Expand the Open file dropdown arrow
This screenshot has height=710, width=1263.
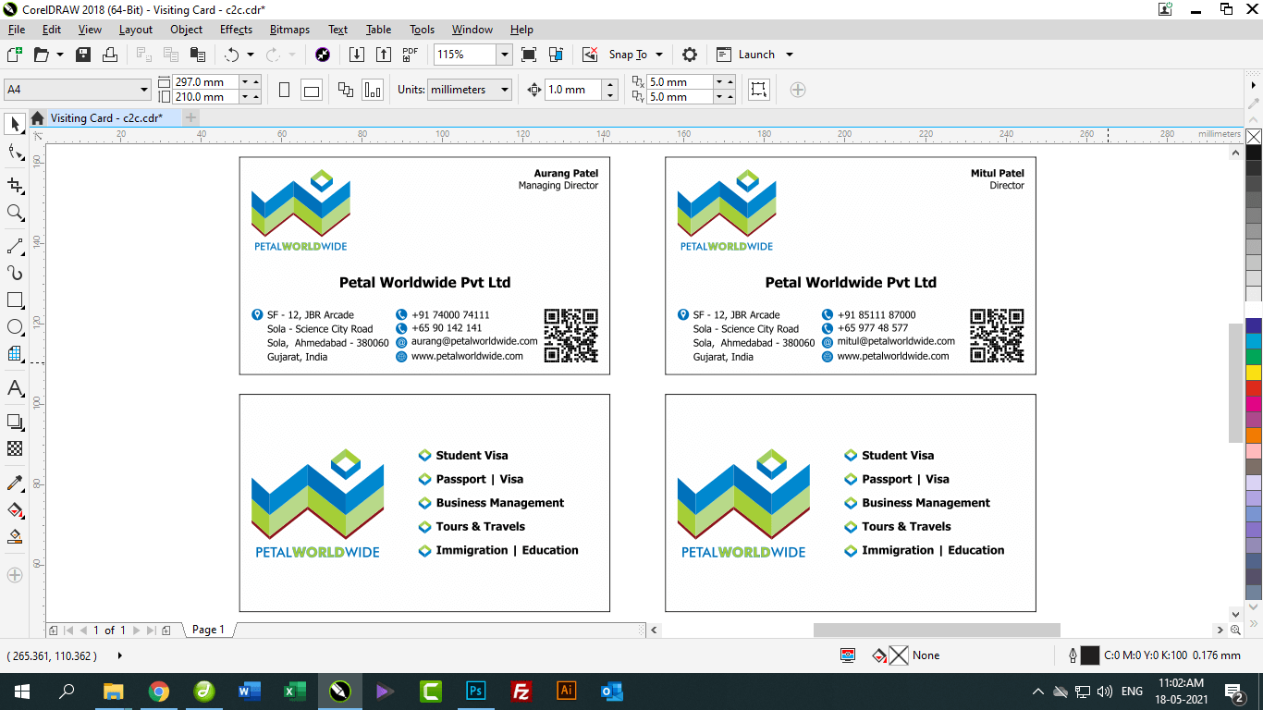pos(60,55)
